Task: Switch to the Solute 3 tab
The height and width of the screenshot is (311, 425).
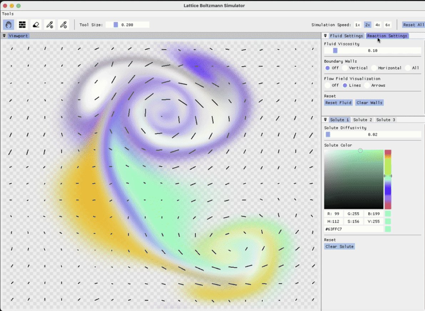Action: [386, 119]
